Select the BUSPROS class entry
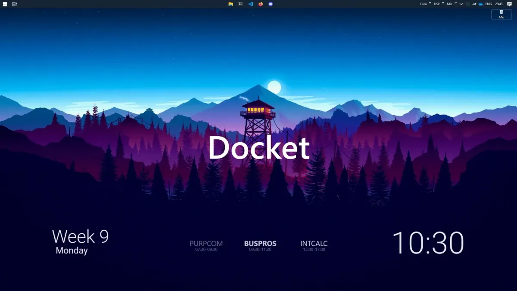The width and height of the screenshot is (517, 291). pyautogui.click(x=260, y=244)
